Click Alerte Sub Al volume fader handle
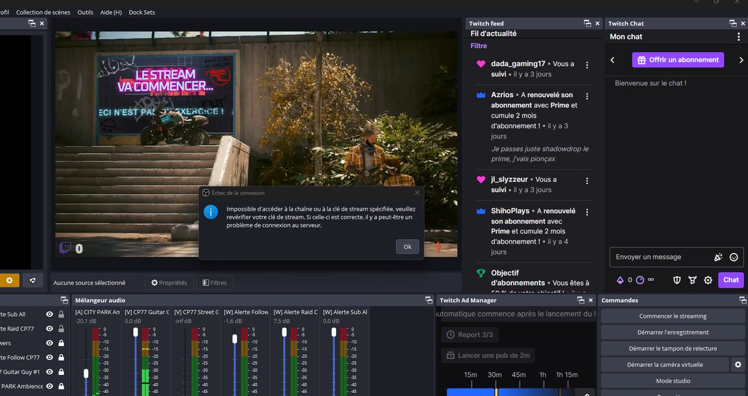 (x=333, y=332)
